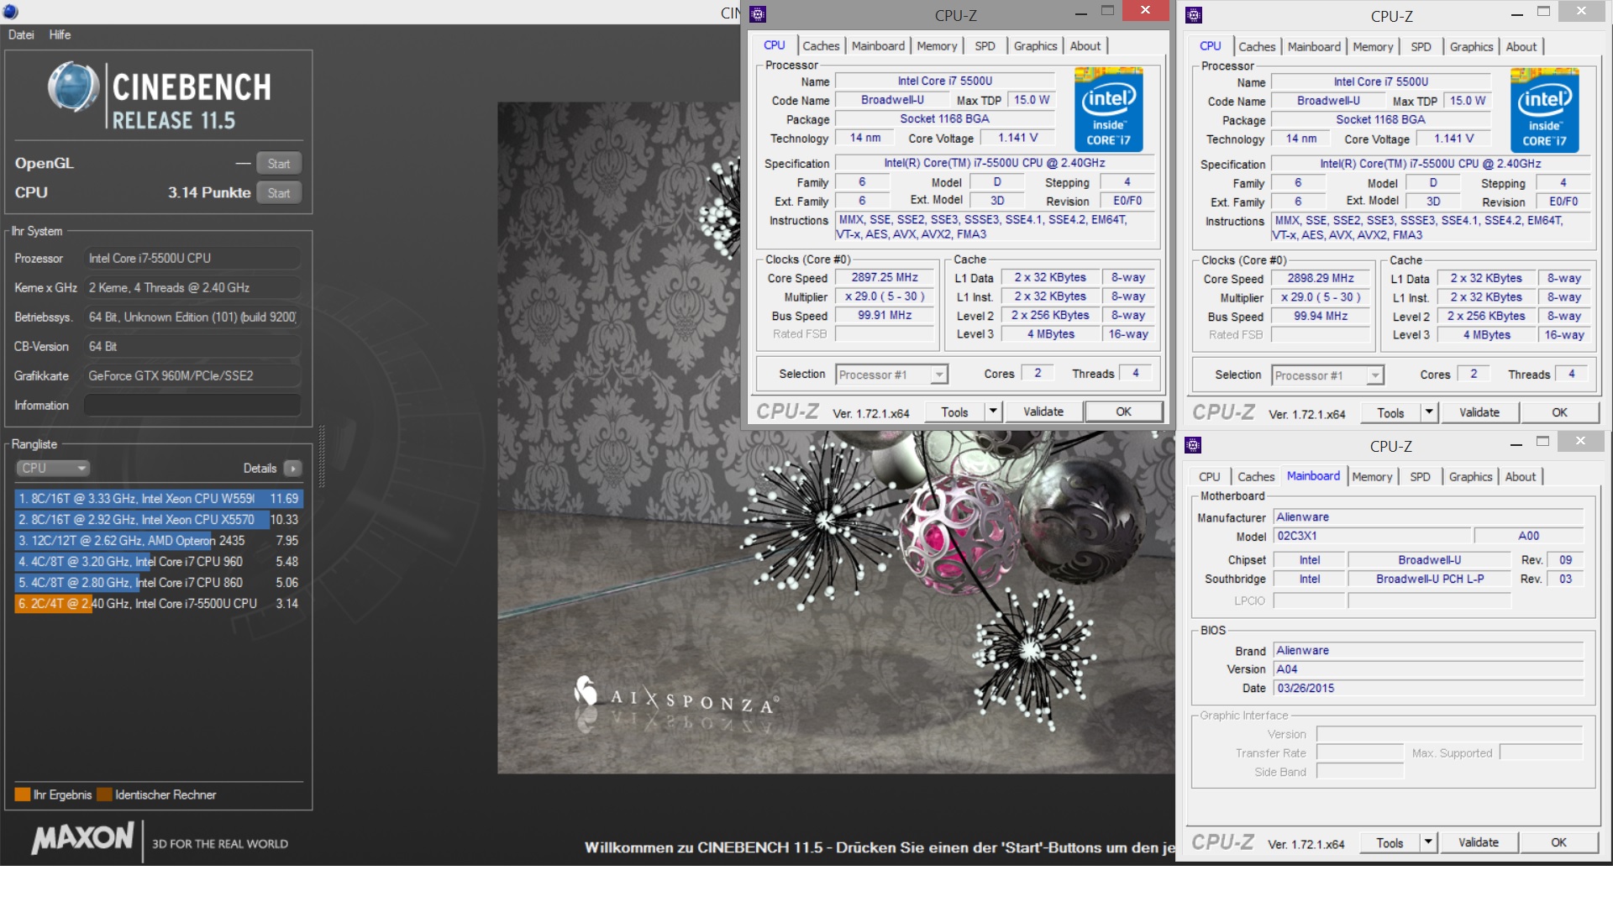Switch to SPD tab in Mainboard CPU-Z window
1613x907 pixels.
(x=1420, y=476)
